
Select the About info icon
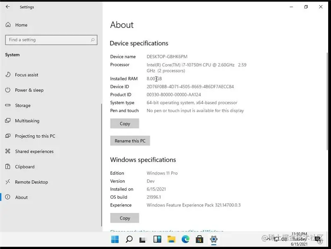click(x=7, y=197)
